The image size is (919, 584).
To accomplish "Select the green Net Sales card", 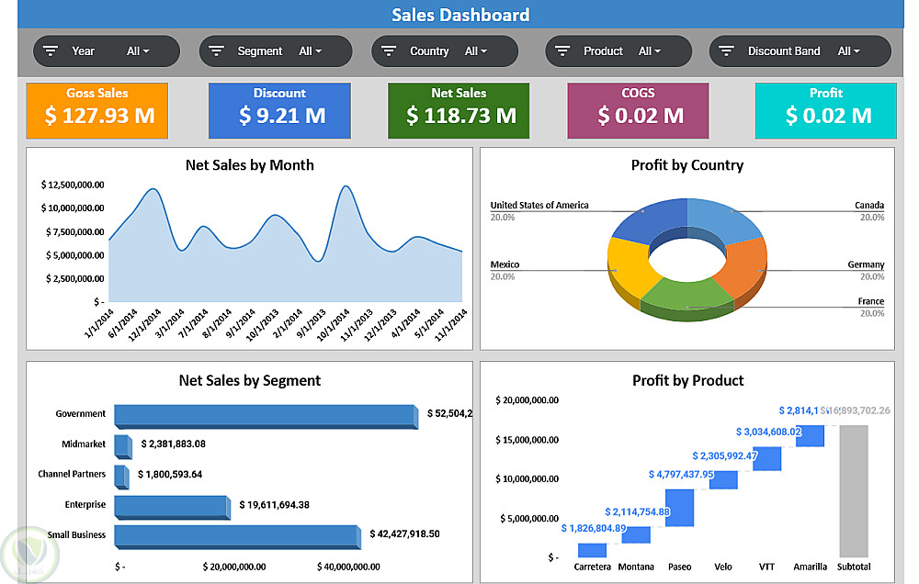I will (459, 111).
